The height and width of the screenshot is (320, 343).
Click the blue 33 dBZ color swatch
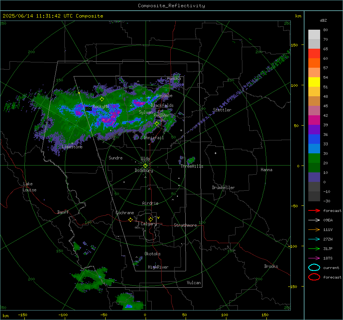click(x=314, y=139)
